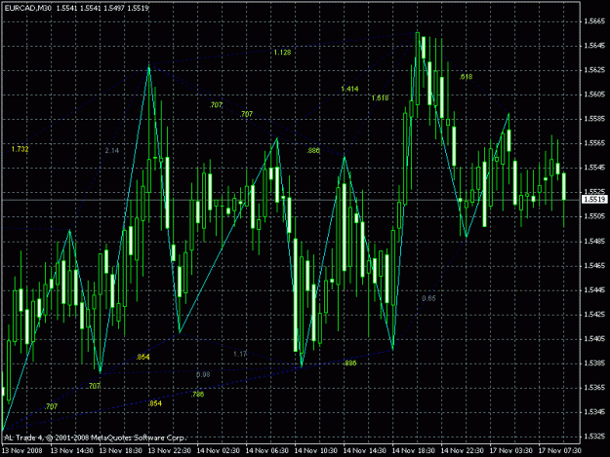Click the 1.5385 price axis label
Screen dimensions: 610x457
pyautogui.click(x=594, y=363)
